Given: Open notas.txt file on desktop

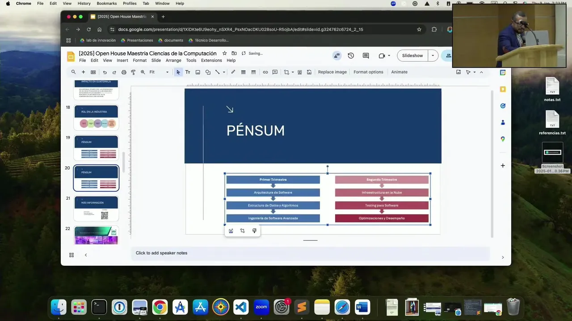Looking at the screenshot, I should tap(552, 89).
